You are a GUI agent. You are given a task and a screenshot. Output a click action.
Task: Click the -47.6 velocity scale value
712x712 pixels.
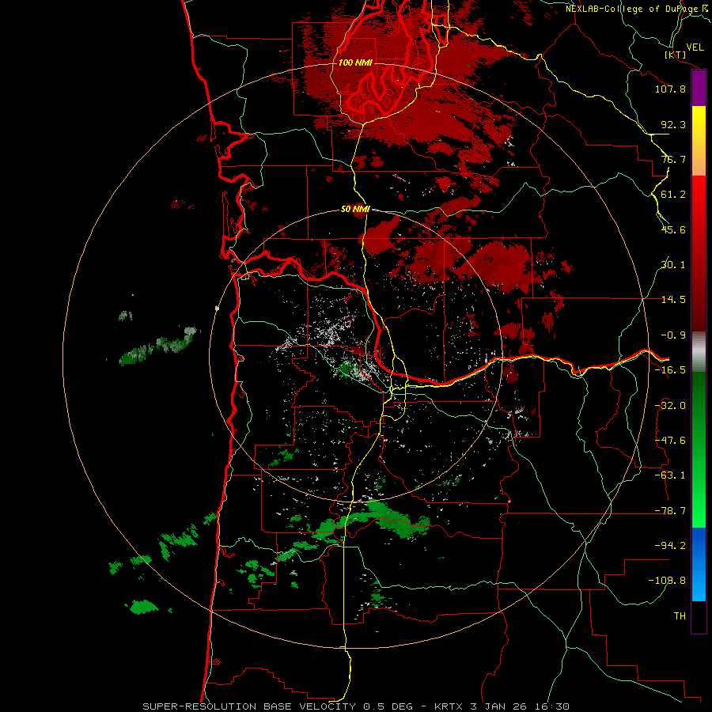click(x=670, y=441)
